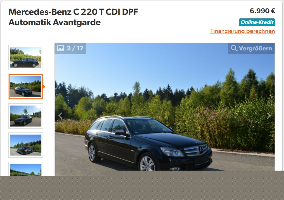
Task: Show the next photo with right arrow
Action: 269,116
